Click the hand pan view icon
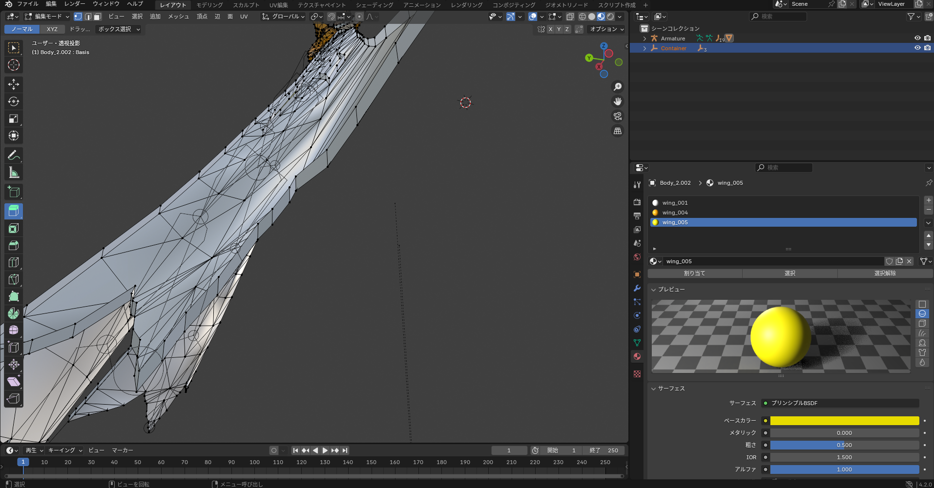The image size is (934, 488). [618, 101]
